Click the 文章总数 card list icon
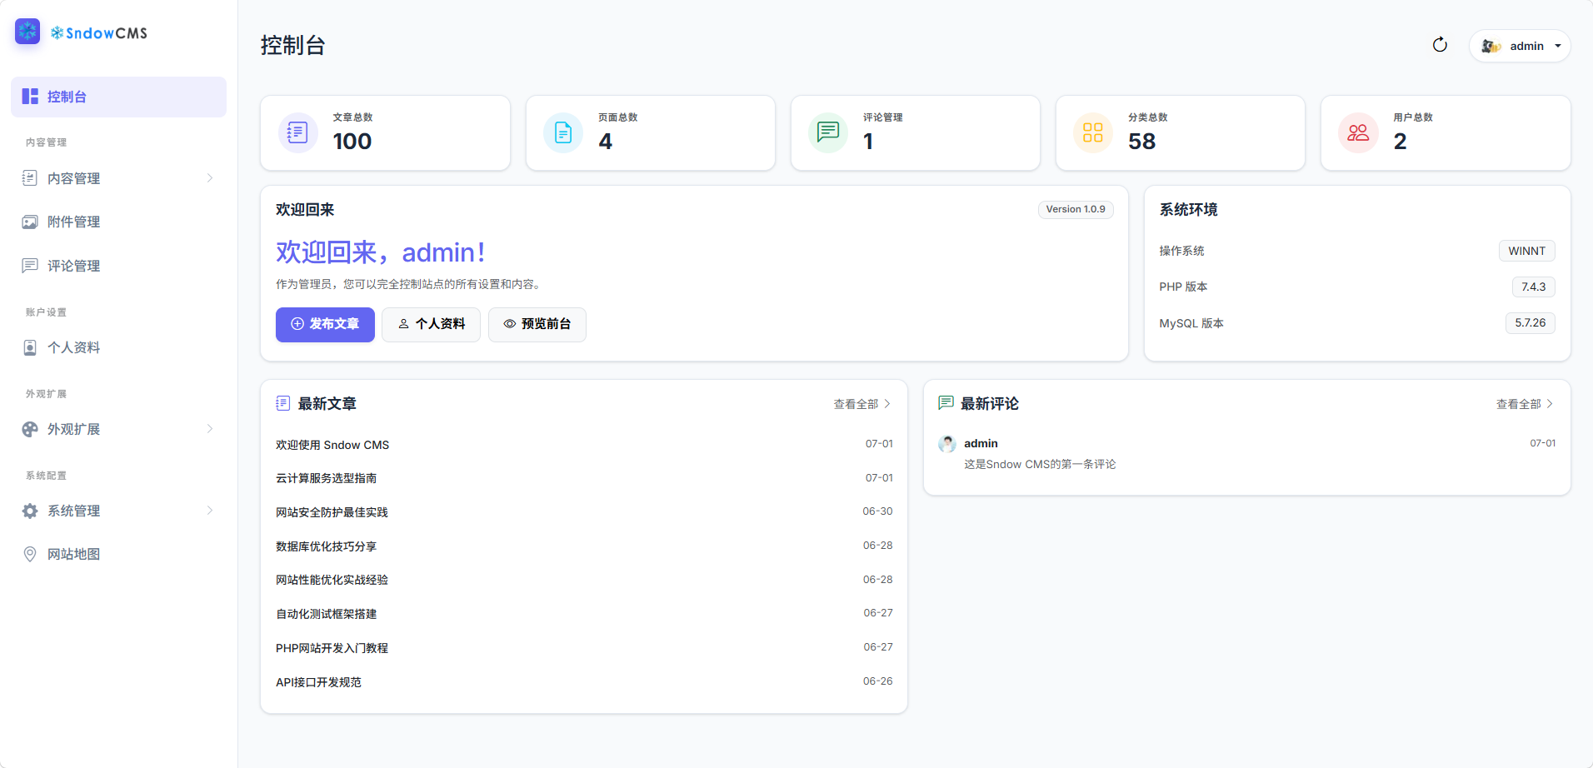The height and width of the screenshot is (768, 1593). pos(297,132)
